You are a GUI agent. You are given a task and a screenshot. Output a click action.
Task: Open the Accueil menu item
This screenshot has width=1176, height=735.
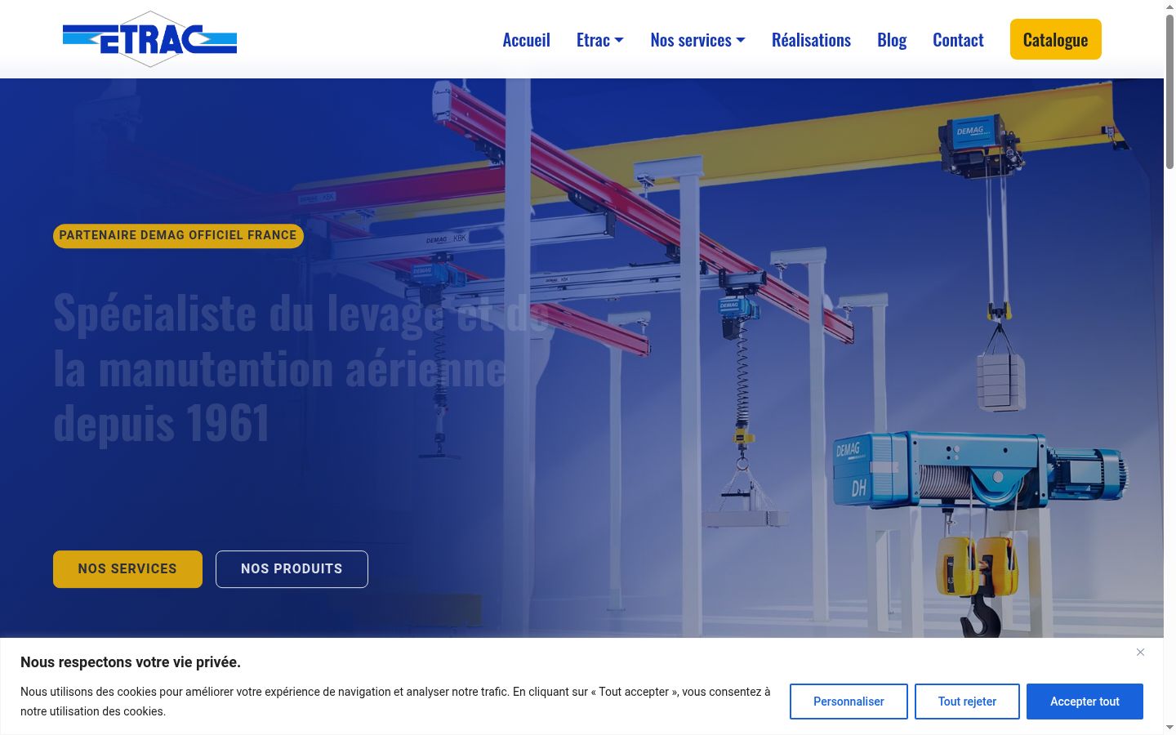(526, 39)
